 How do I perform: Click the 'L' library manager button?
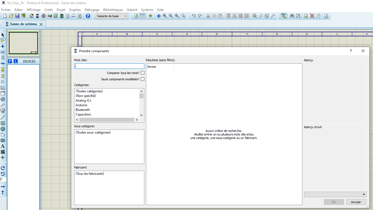(16, 61)
